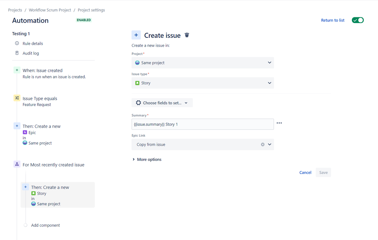Click Add component in the branch
This screenshot has width=378, height=240.
coord(45,225)
